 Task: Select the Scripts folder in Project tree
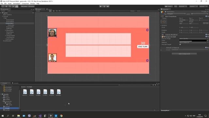coord(7,108)
